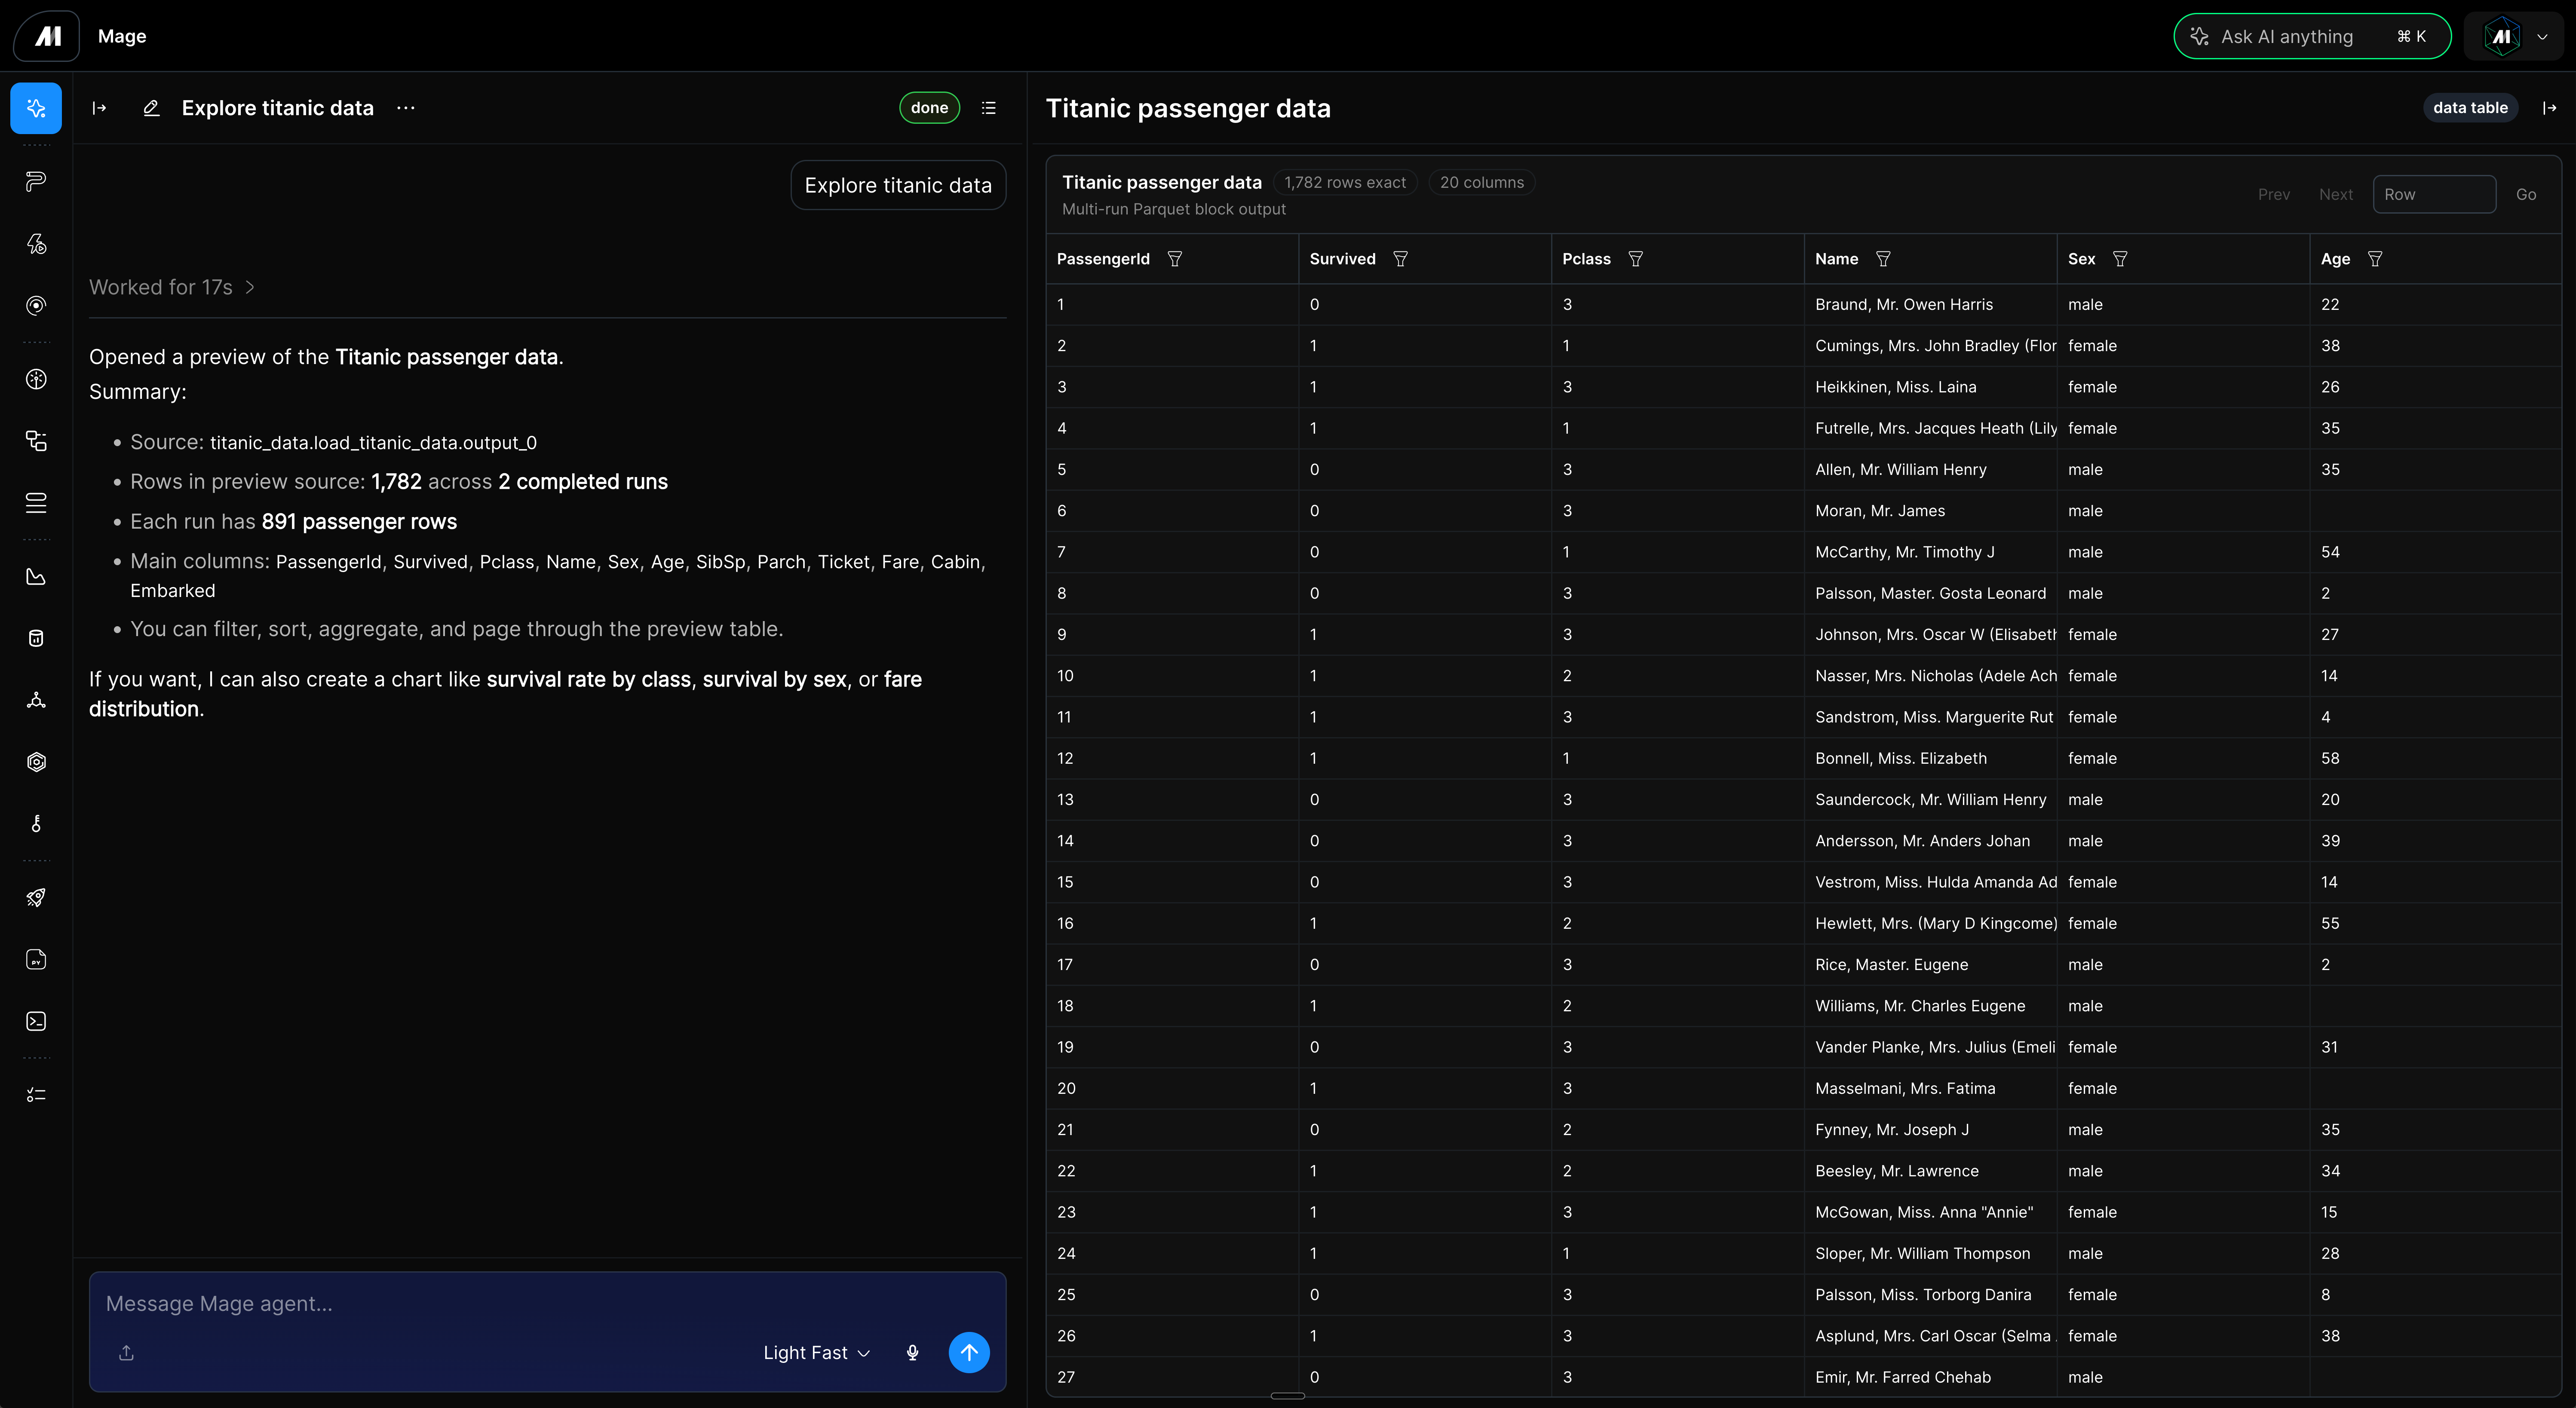Open the rocket sidebar icon

point(36,897)
